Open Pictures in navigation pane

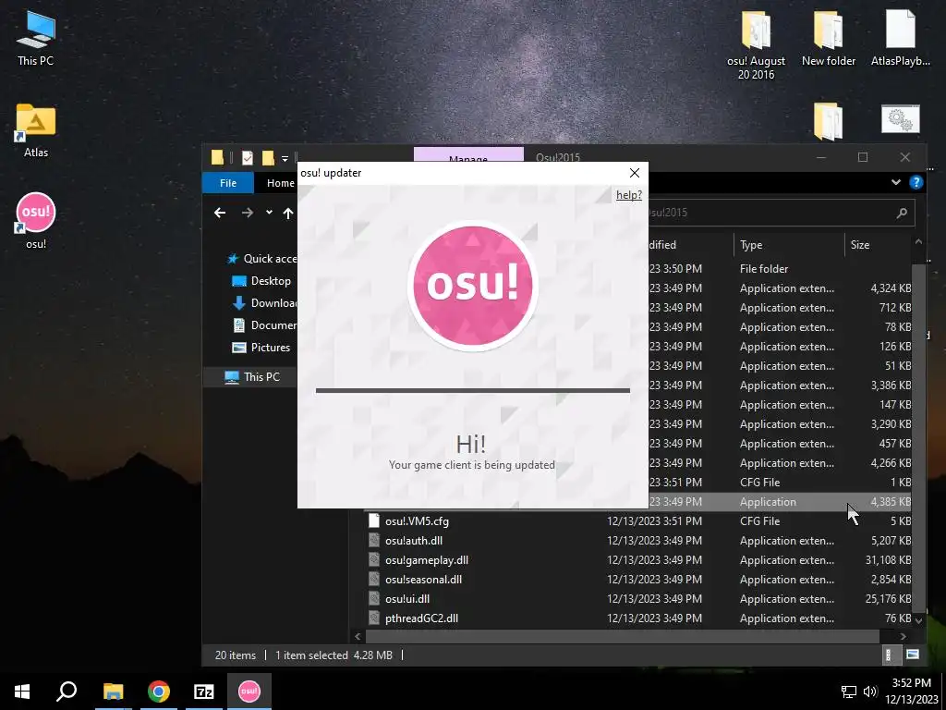click(261, 348)
